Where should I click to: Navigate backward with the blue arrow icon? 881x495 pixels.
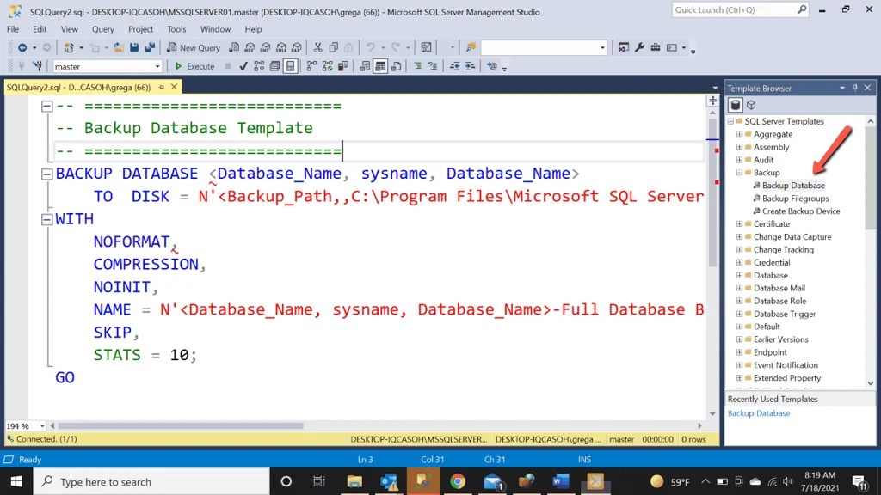click(22, 48)
